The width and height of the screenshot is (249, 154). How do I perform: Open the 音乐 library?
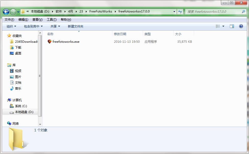click(x=18, y=89)
